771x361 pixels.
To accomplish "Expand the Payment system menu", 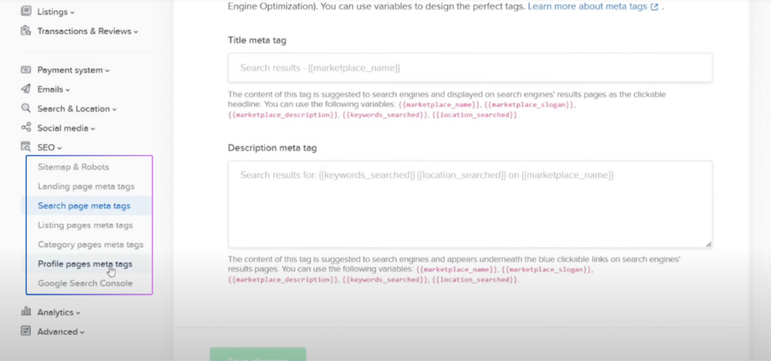I will tap(73, 70).
